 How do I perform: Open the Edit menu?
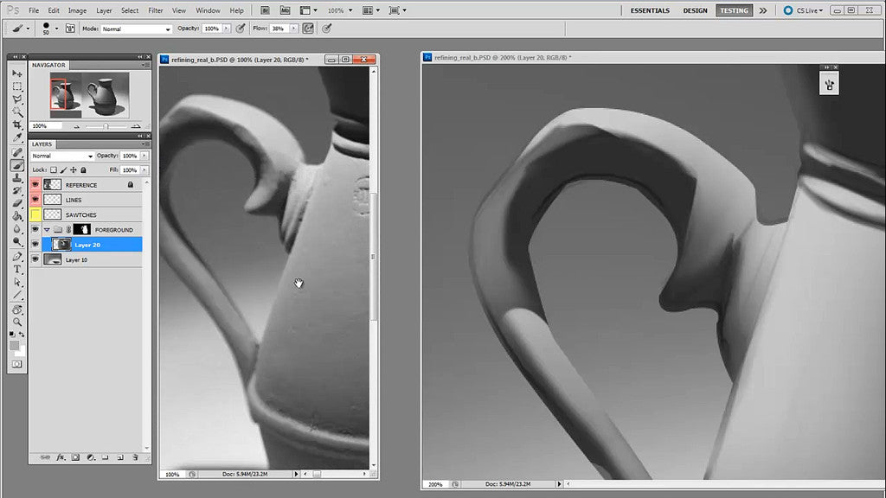pyautogui.click(x=54, y=10)
